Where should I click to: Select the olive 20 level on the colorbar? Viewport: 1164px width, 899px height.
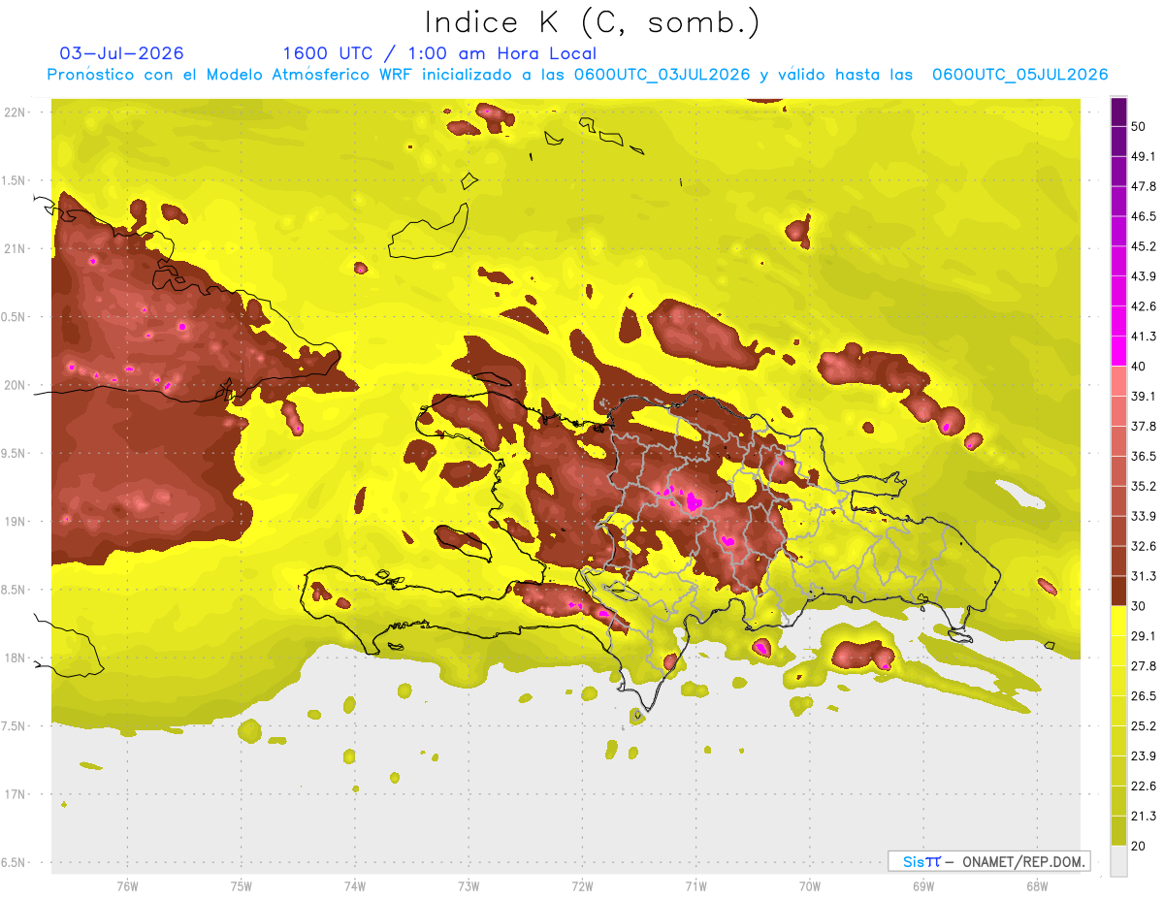coord(1118,830)
